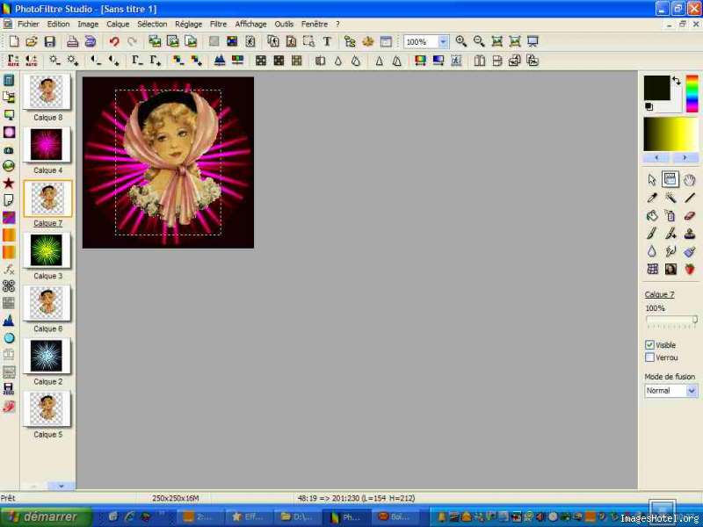Image resolution: width=703 pixels, height=527 pixels.
Task: Open the Histogram icon in the toolbar
Action: (x=220, y=61)
